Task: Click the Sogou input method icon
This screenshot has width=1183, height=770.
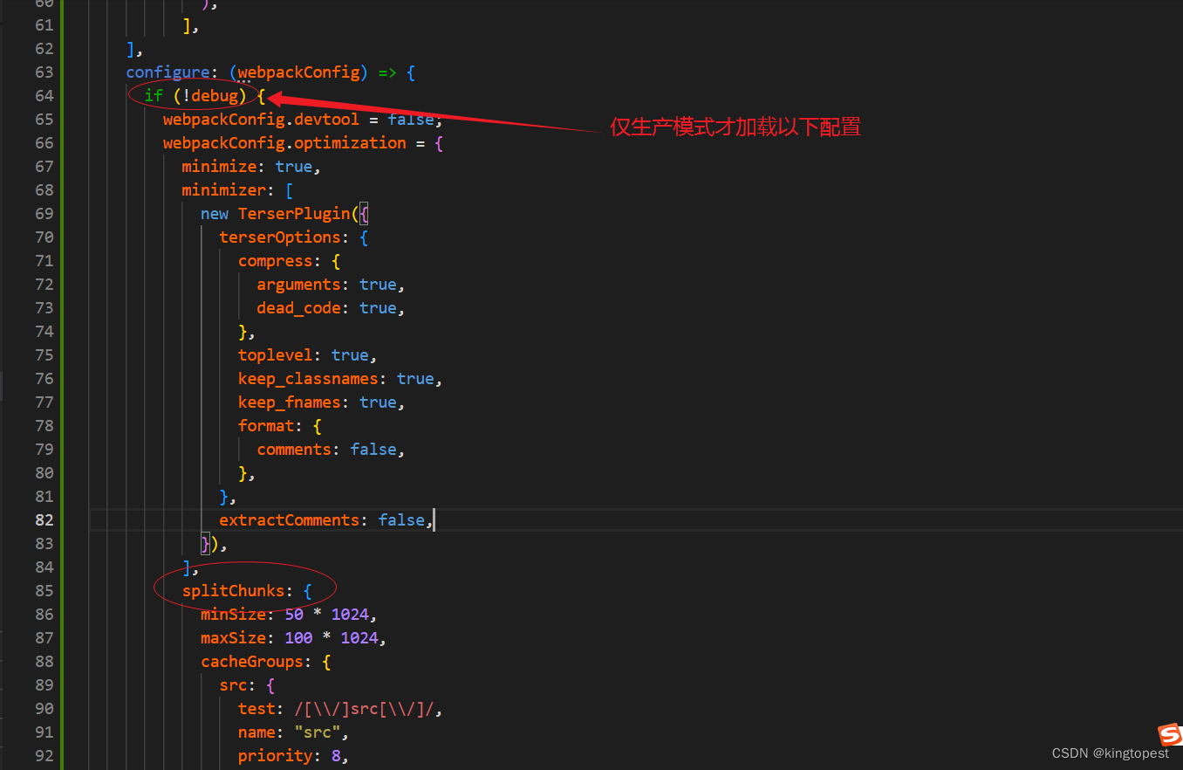Action: [x=1169, y=734]
